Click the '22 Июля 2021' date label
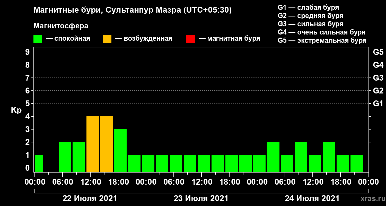The height and width of the screenshot is (206, 386). [x=90, y=199]
